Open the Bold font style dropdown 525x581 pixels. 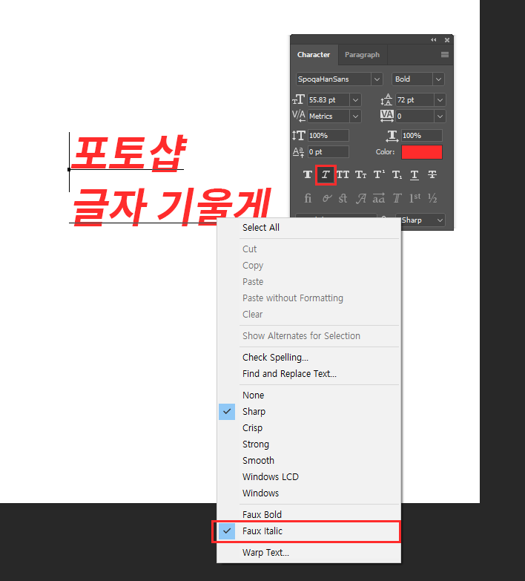pyautogui.click(x=438, y=79)
